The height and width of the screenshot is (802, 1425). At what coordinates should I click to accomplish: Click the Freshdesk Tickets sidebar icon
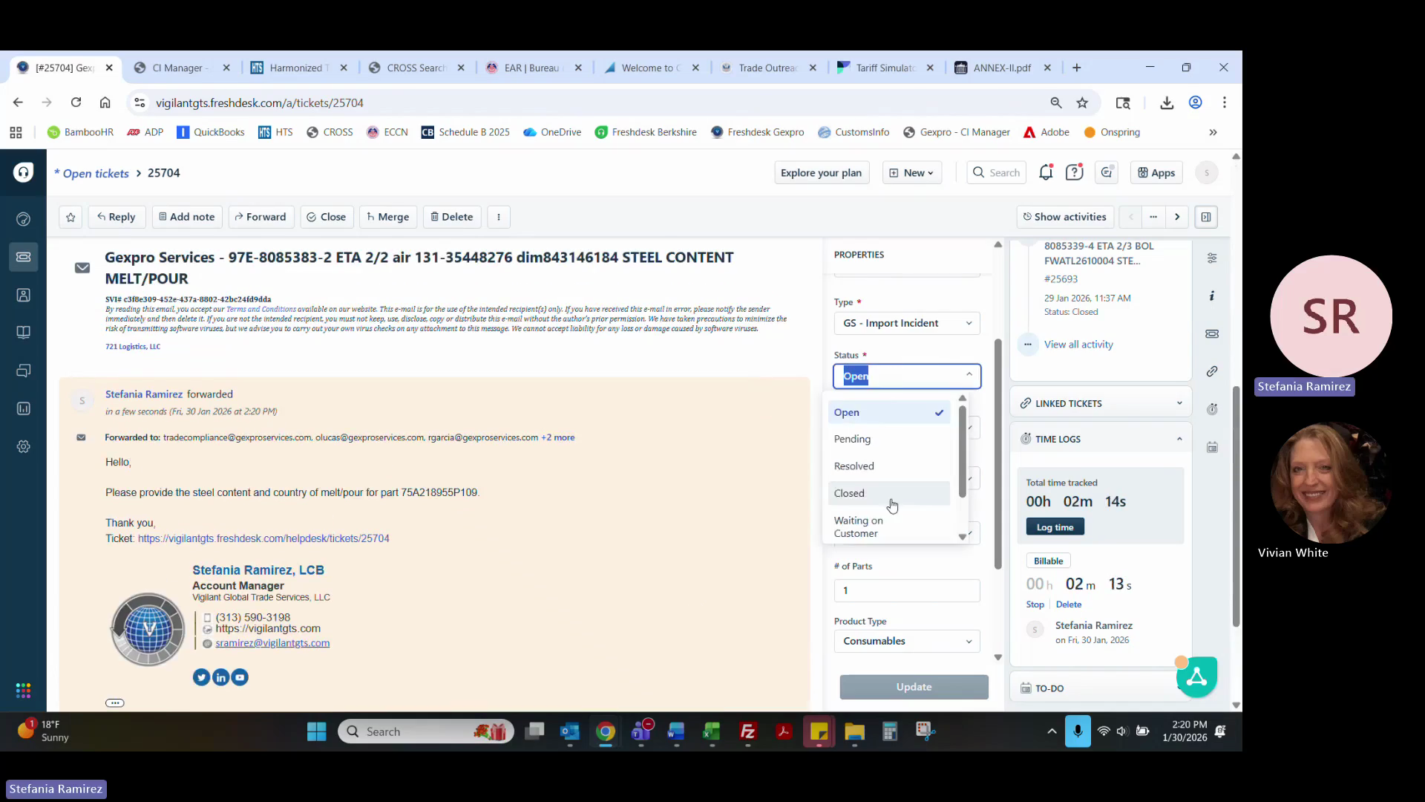[x=23, y=257]
